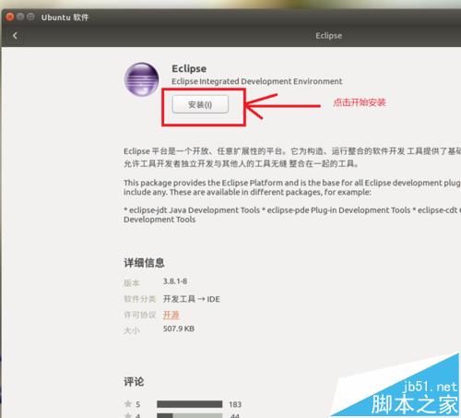
Task: Maximize the Ubuntu 软件 window
Action: pos(30,17)
